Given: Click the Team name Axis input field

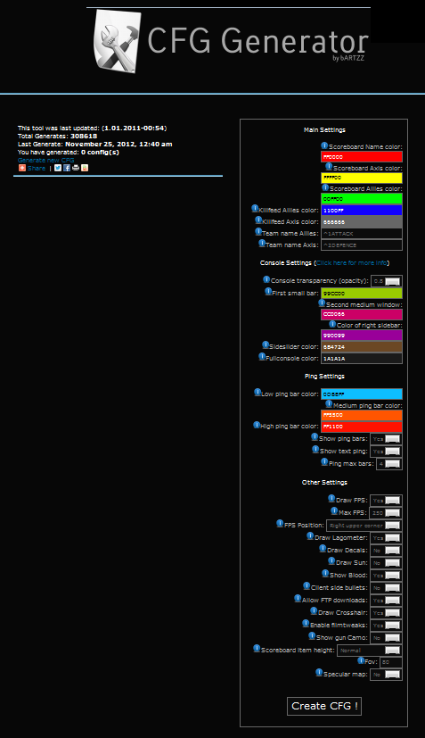Looking at the screenshot, I should pyautogui.click(x=362, y=245).
